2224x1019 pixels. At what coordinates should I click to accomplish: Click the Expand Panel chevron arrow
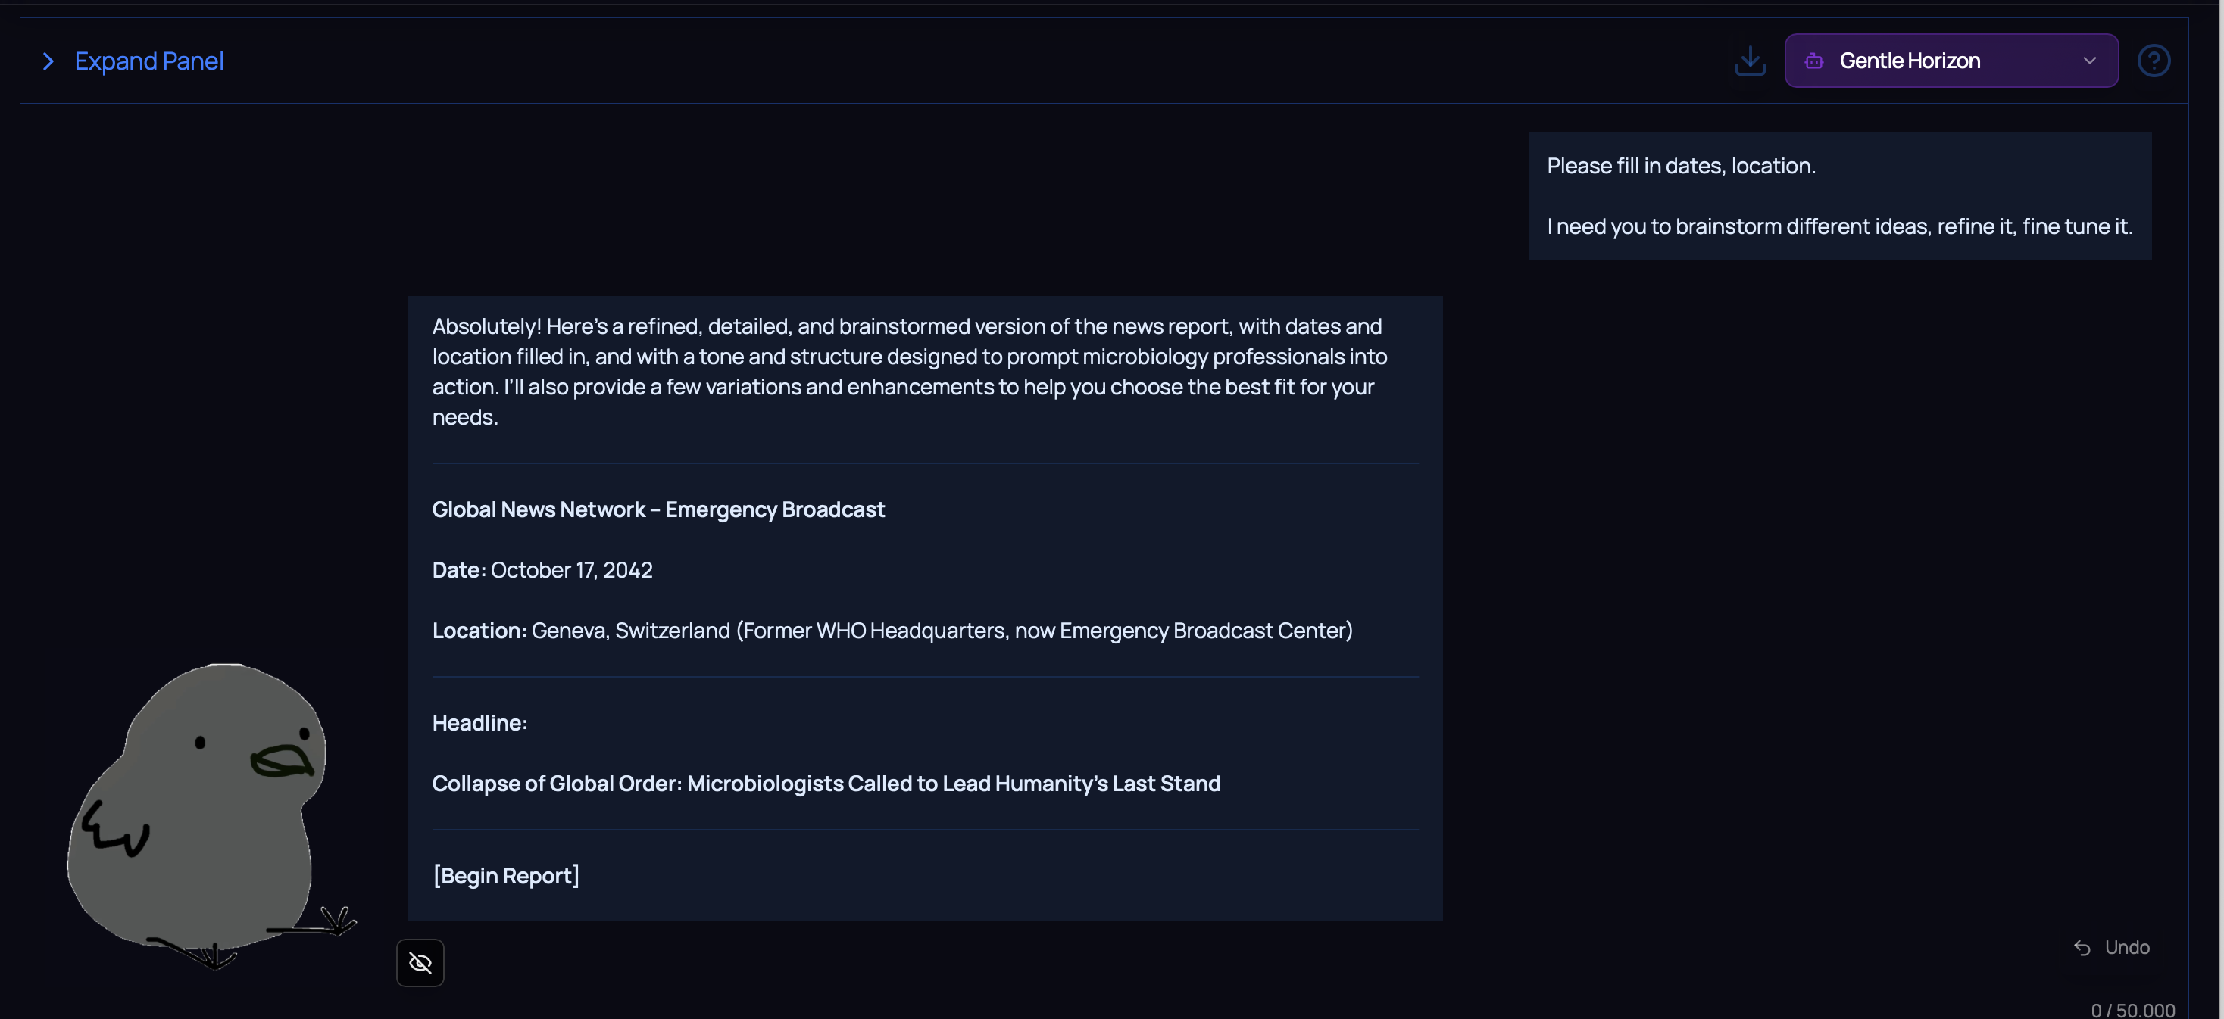[x=48, y=61]
